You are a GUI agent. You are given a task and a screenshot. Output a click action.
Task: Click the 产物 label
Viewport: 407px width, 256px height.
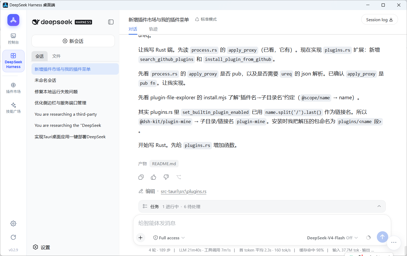(142, 164)
